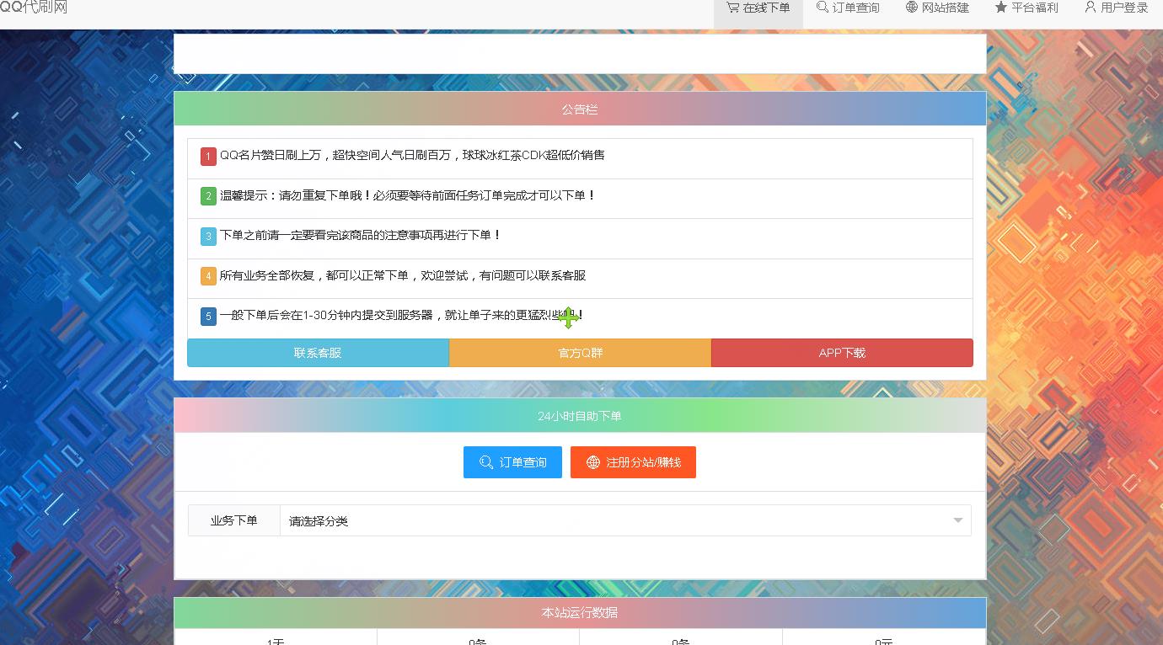The height and width of the screenshot is (645, 1163).
Task: Click the orange 注册分站/赚钱 button
Action: click(633, 462)
